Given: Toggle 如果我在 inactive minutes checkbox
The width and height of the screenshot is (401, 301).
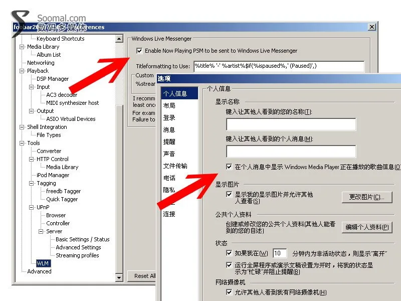Looking at the screenshot, I should [229, 253].
